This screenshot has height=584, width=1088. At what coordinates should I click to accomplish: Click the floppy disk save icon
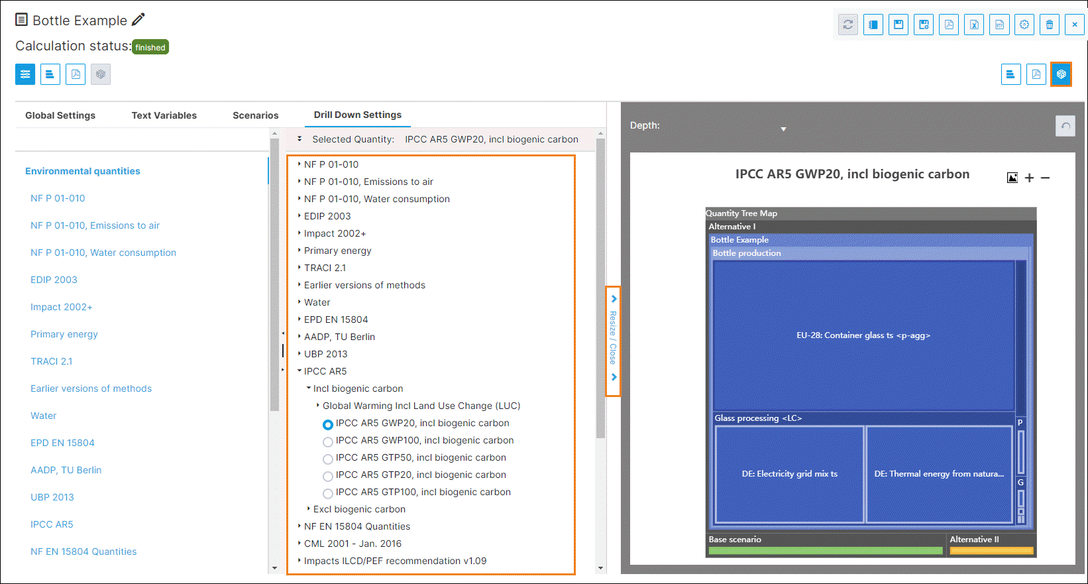tap(898, 25)
